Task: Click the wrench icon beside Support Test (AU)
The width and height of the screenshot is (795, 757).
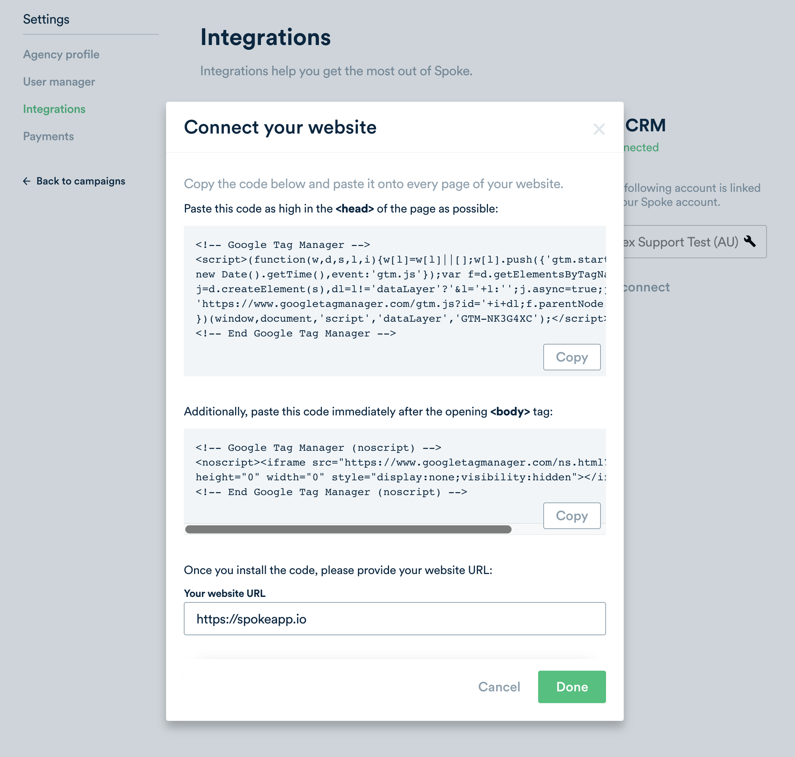Action: coord(750,241)
